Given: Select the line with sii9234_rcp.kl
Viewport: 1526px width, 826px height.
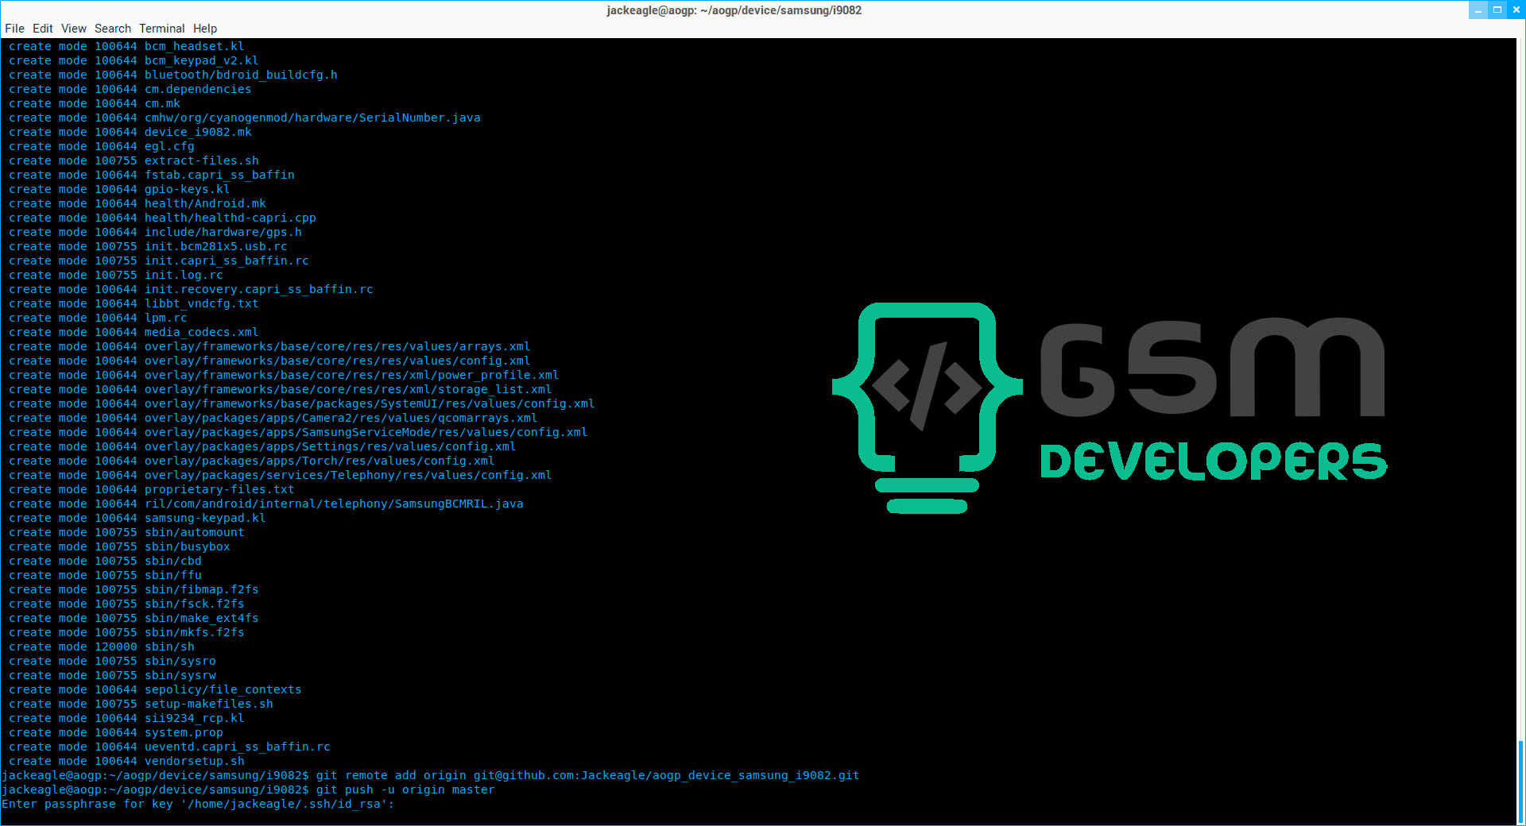Looking at the screenshot, I should pos(126,719).
